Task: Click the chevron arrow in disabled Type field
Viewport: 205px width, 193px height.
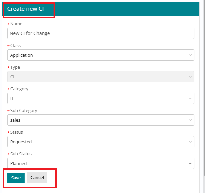Action: click(x=190, y=77)
